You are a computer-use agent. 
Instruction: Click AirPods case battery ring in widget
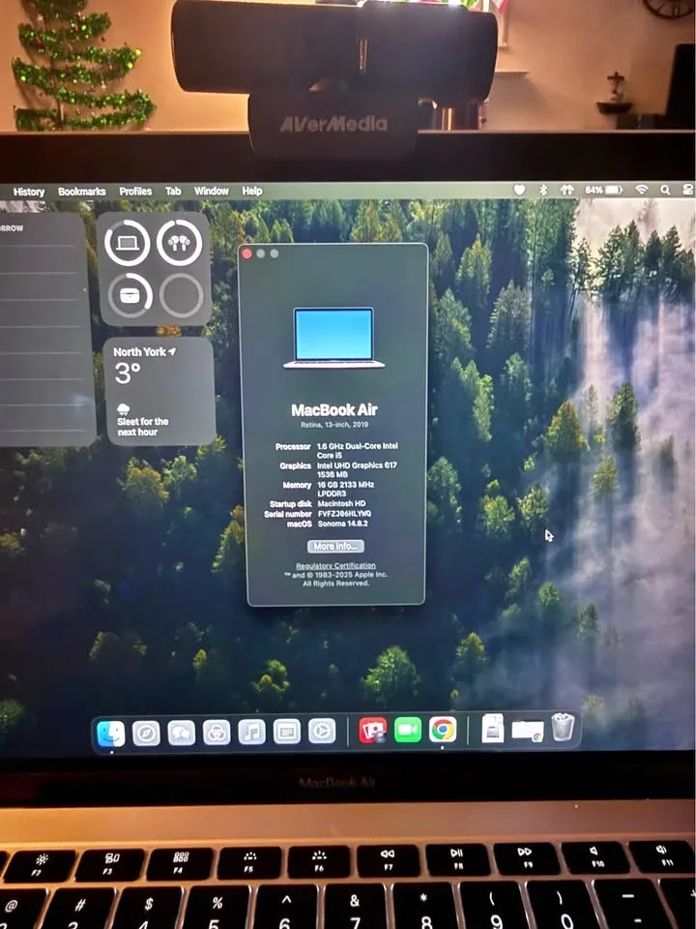(x=130, y=296)
